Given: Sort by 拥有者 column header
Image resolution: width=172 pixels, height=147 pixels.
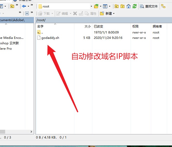Looking at the screenshot, I should point(159,26).
